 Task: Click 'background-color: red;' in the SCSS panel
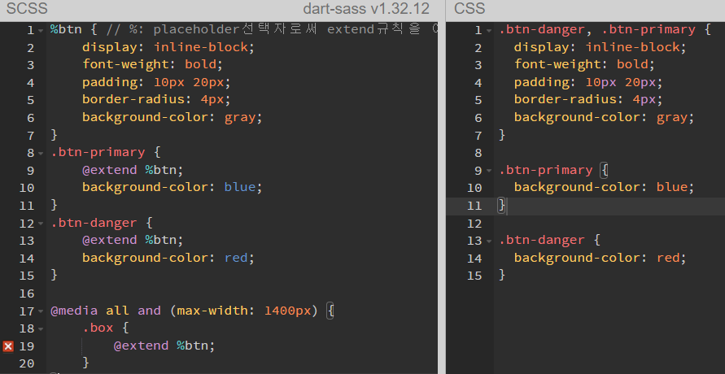tap(168, 258)
